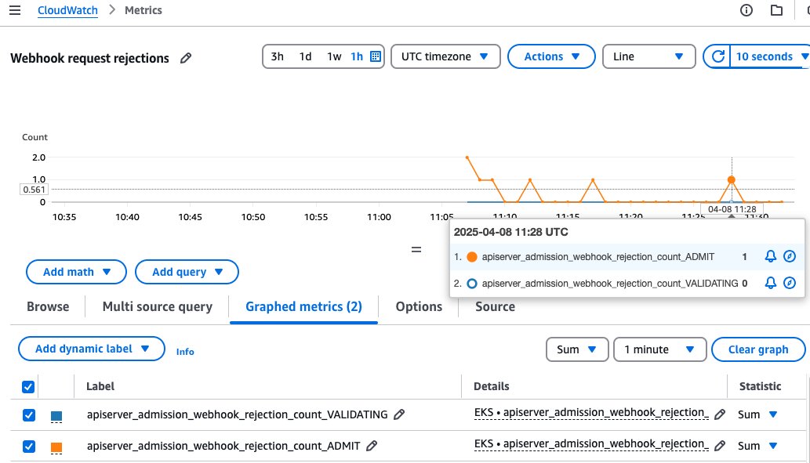Click the explore icon for the VALIDATING metric
Image resolution: width=810 pixels, height=463 pixels.
[790, 283]
